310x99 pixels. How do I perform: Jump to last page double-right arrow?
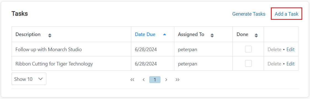178,79
